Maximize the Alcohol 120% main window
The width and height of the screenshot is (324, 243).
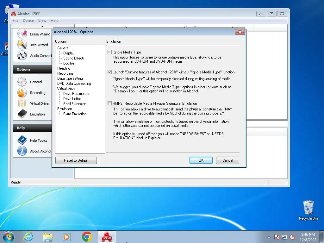(x=271, y=14)
